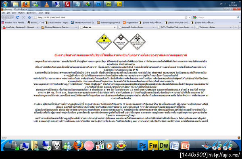Open Dreamweaver from the bottom dock
Screen dimensions: 242x159
tap(164, 145)
